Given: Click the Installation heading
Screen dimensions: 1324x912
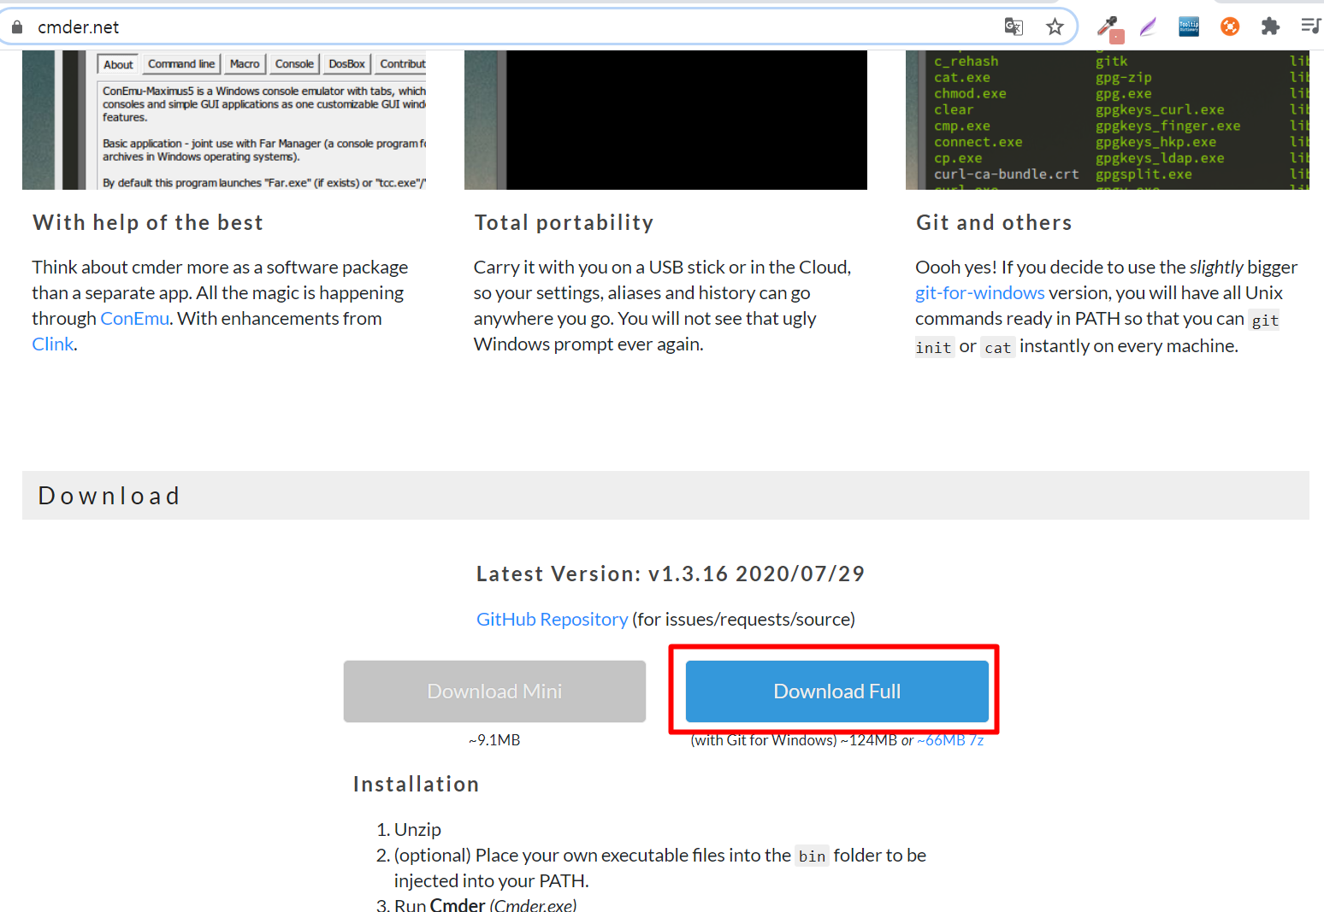Looking at the screenshot, I should coord(416,784).
